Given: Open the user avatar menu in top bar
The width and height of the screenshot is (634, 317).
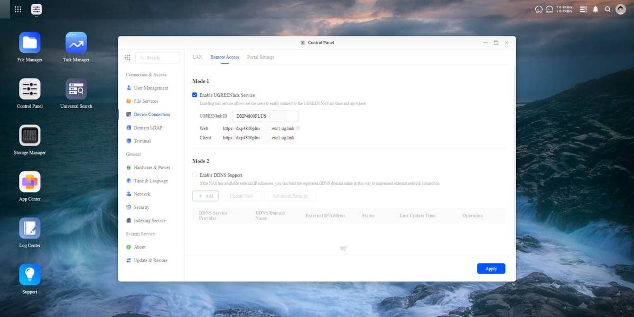Looking at the screenshot, I should click(x=621, y=9).
